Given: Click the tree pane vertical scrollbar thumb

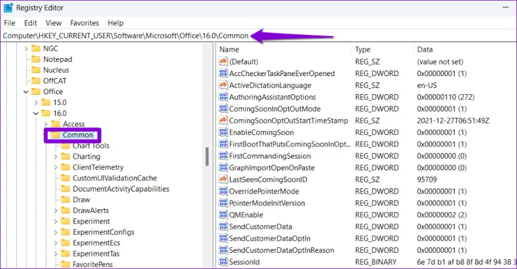Looking at the screenshot, I should pos(207,156).
